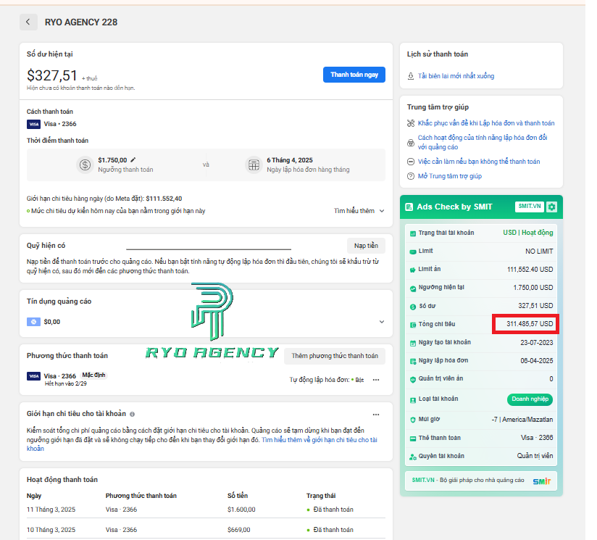
Task: Click the calendar icon beside 6 Tháng 4, 2025
Action: [254, 165]
